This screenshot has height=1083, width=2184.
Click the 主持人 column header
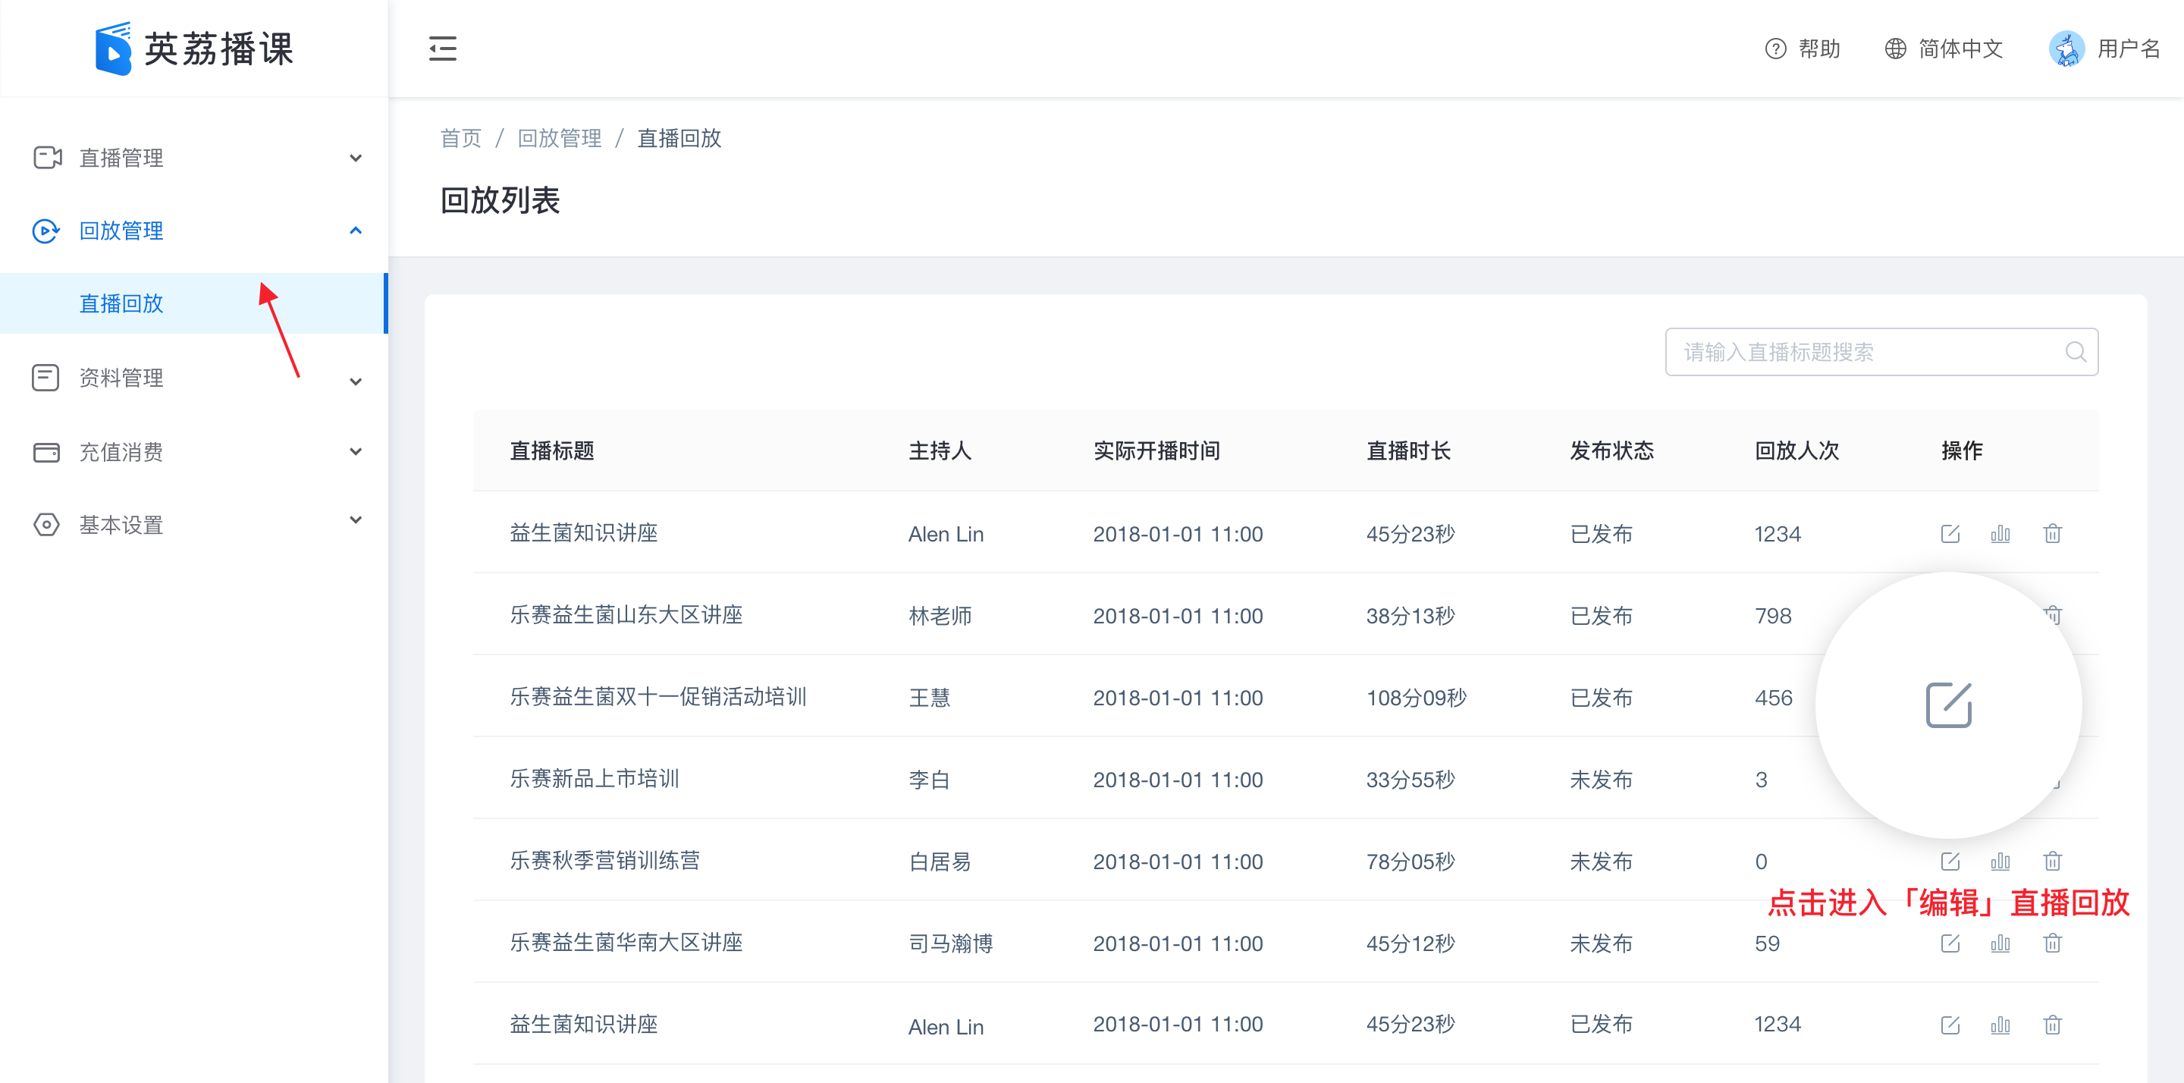(x=940, y=450)
